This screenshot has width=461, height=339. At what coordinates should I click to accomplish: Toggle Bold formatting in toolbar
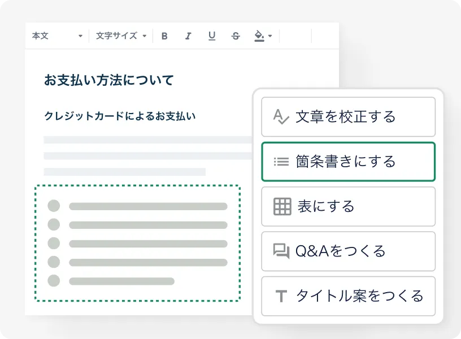click(164, 36)
